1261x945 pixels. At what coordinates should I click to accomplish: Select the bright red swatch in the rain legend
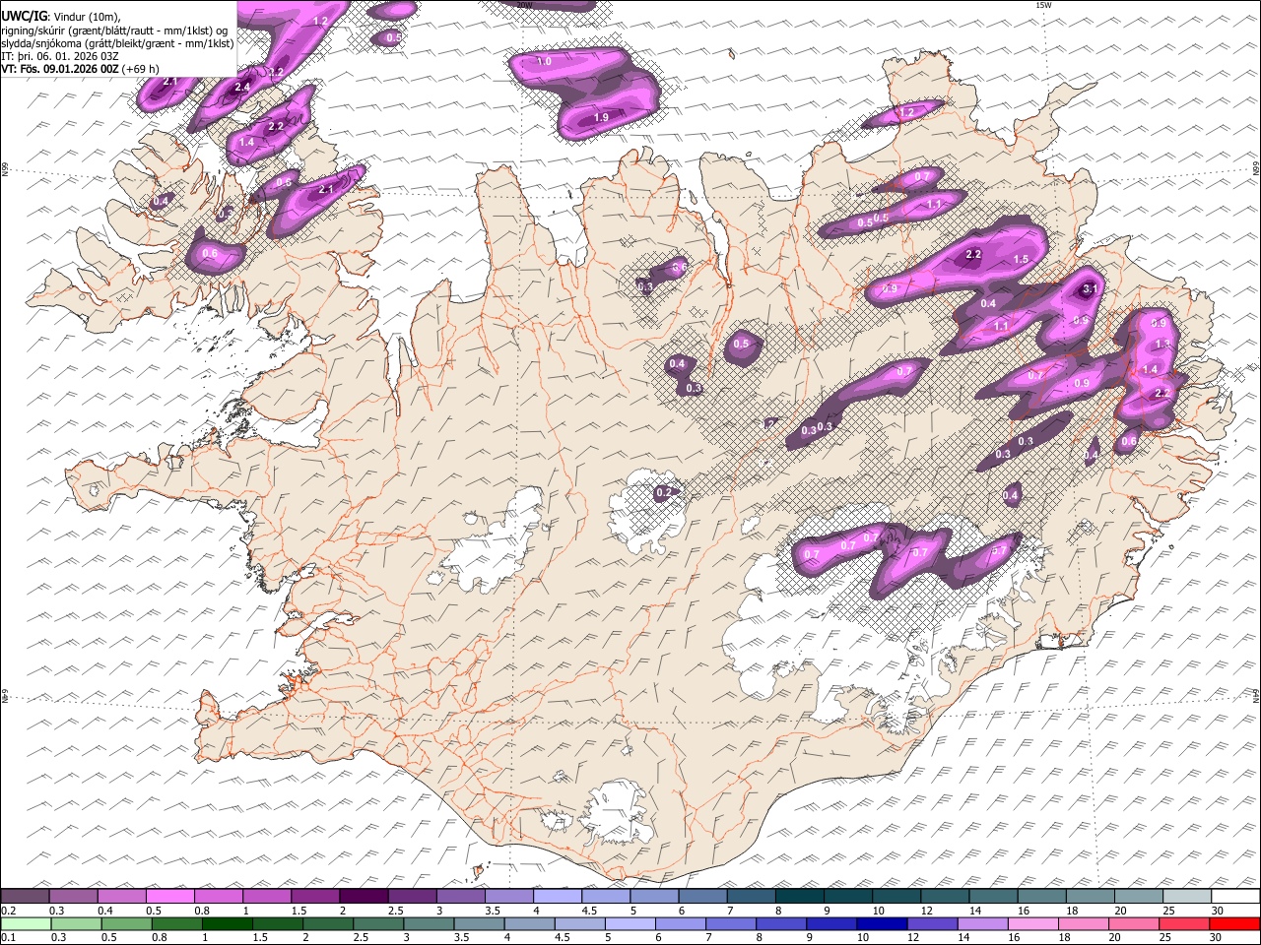(1235, 923)
